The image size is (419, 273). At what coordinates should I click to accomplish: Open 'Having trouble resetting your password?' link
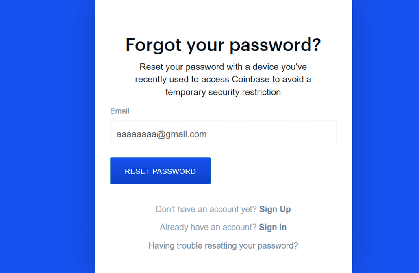[x=223, y=246]
